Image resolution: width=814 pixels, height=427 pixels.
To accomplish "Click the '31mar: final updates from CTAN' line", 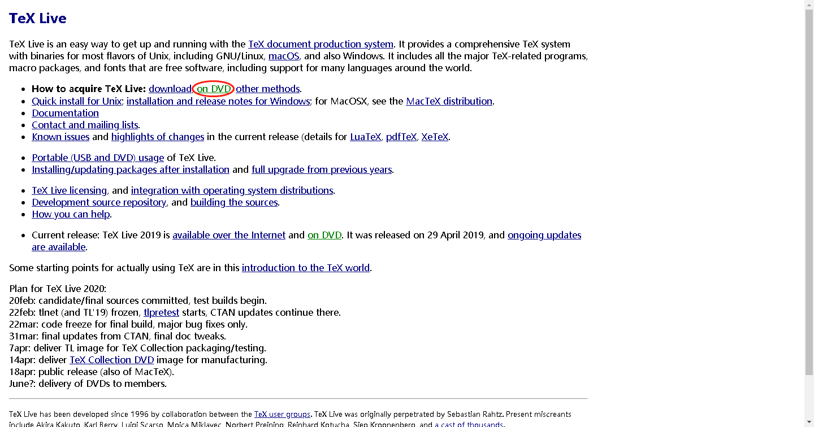I will (x=118, y=336).
